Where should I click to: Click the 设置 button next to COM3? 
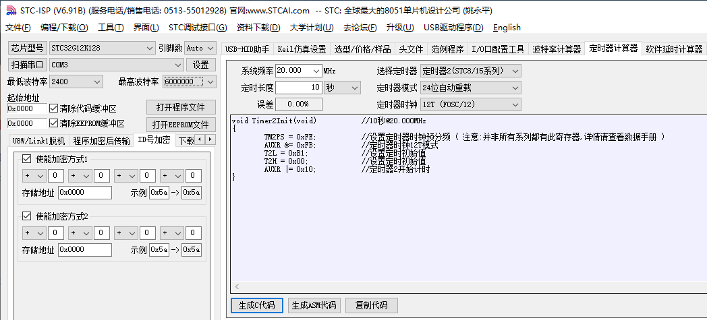(200, 65)
